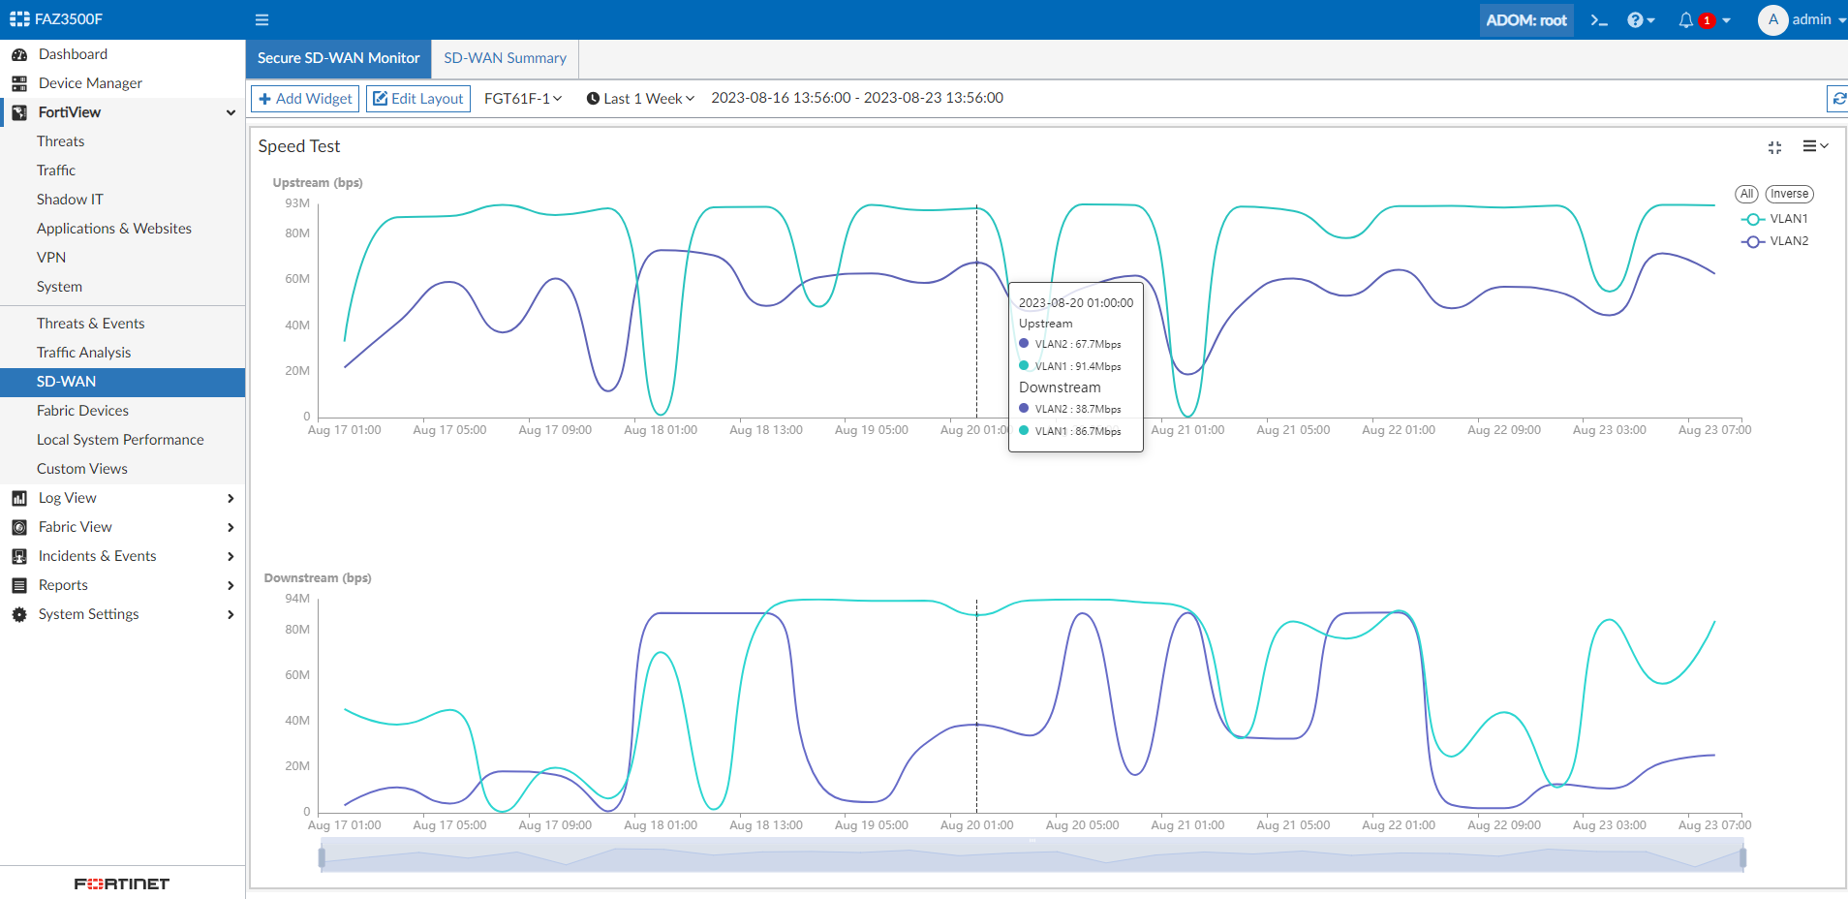Open the Speed Test widget options menu

point(1814,146)
